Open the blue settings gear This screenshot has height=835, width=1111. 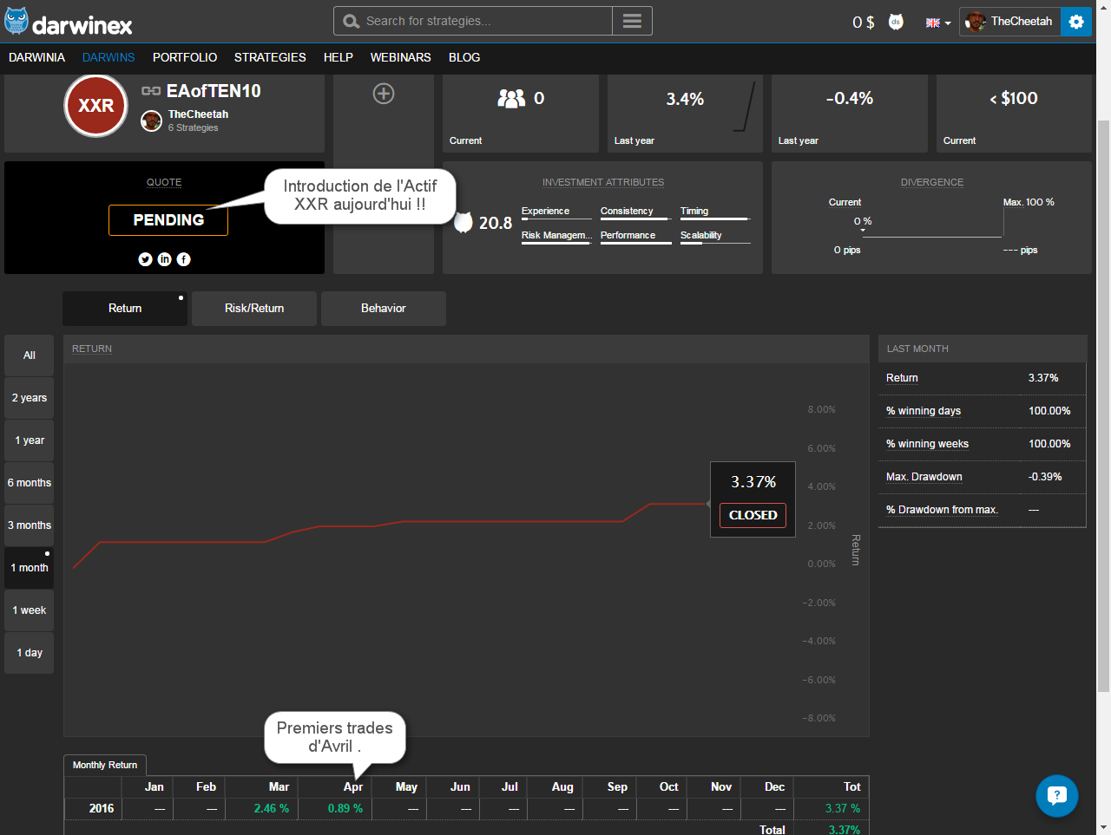click(1076, 22)
